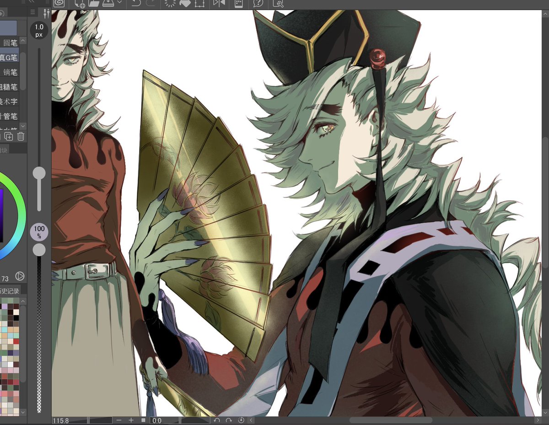549x425 pixels.
Task: Adjust brush opacity slider handle
Action: coord(39,249)
